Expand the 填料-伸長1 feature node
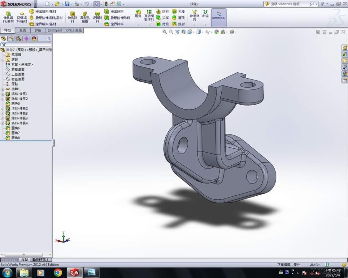Viewport: 348px width, 278px height. click(3, 94)
